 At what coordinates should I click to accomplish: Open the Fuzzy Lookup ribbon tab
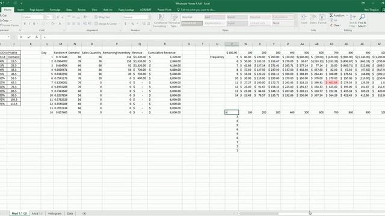click(126, 10)
